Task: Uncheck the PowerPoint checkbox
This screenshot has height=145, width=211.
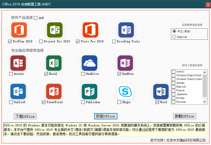Action: pos(44,102)
